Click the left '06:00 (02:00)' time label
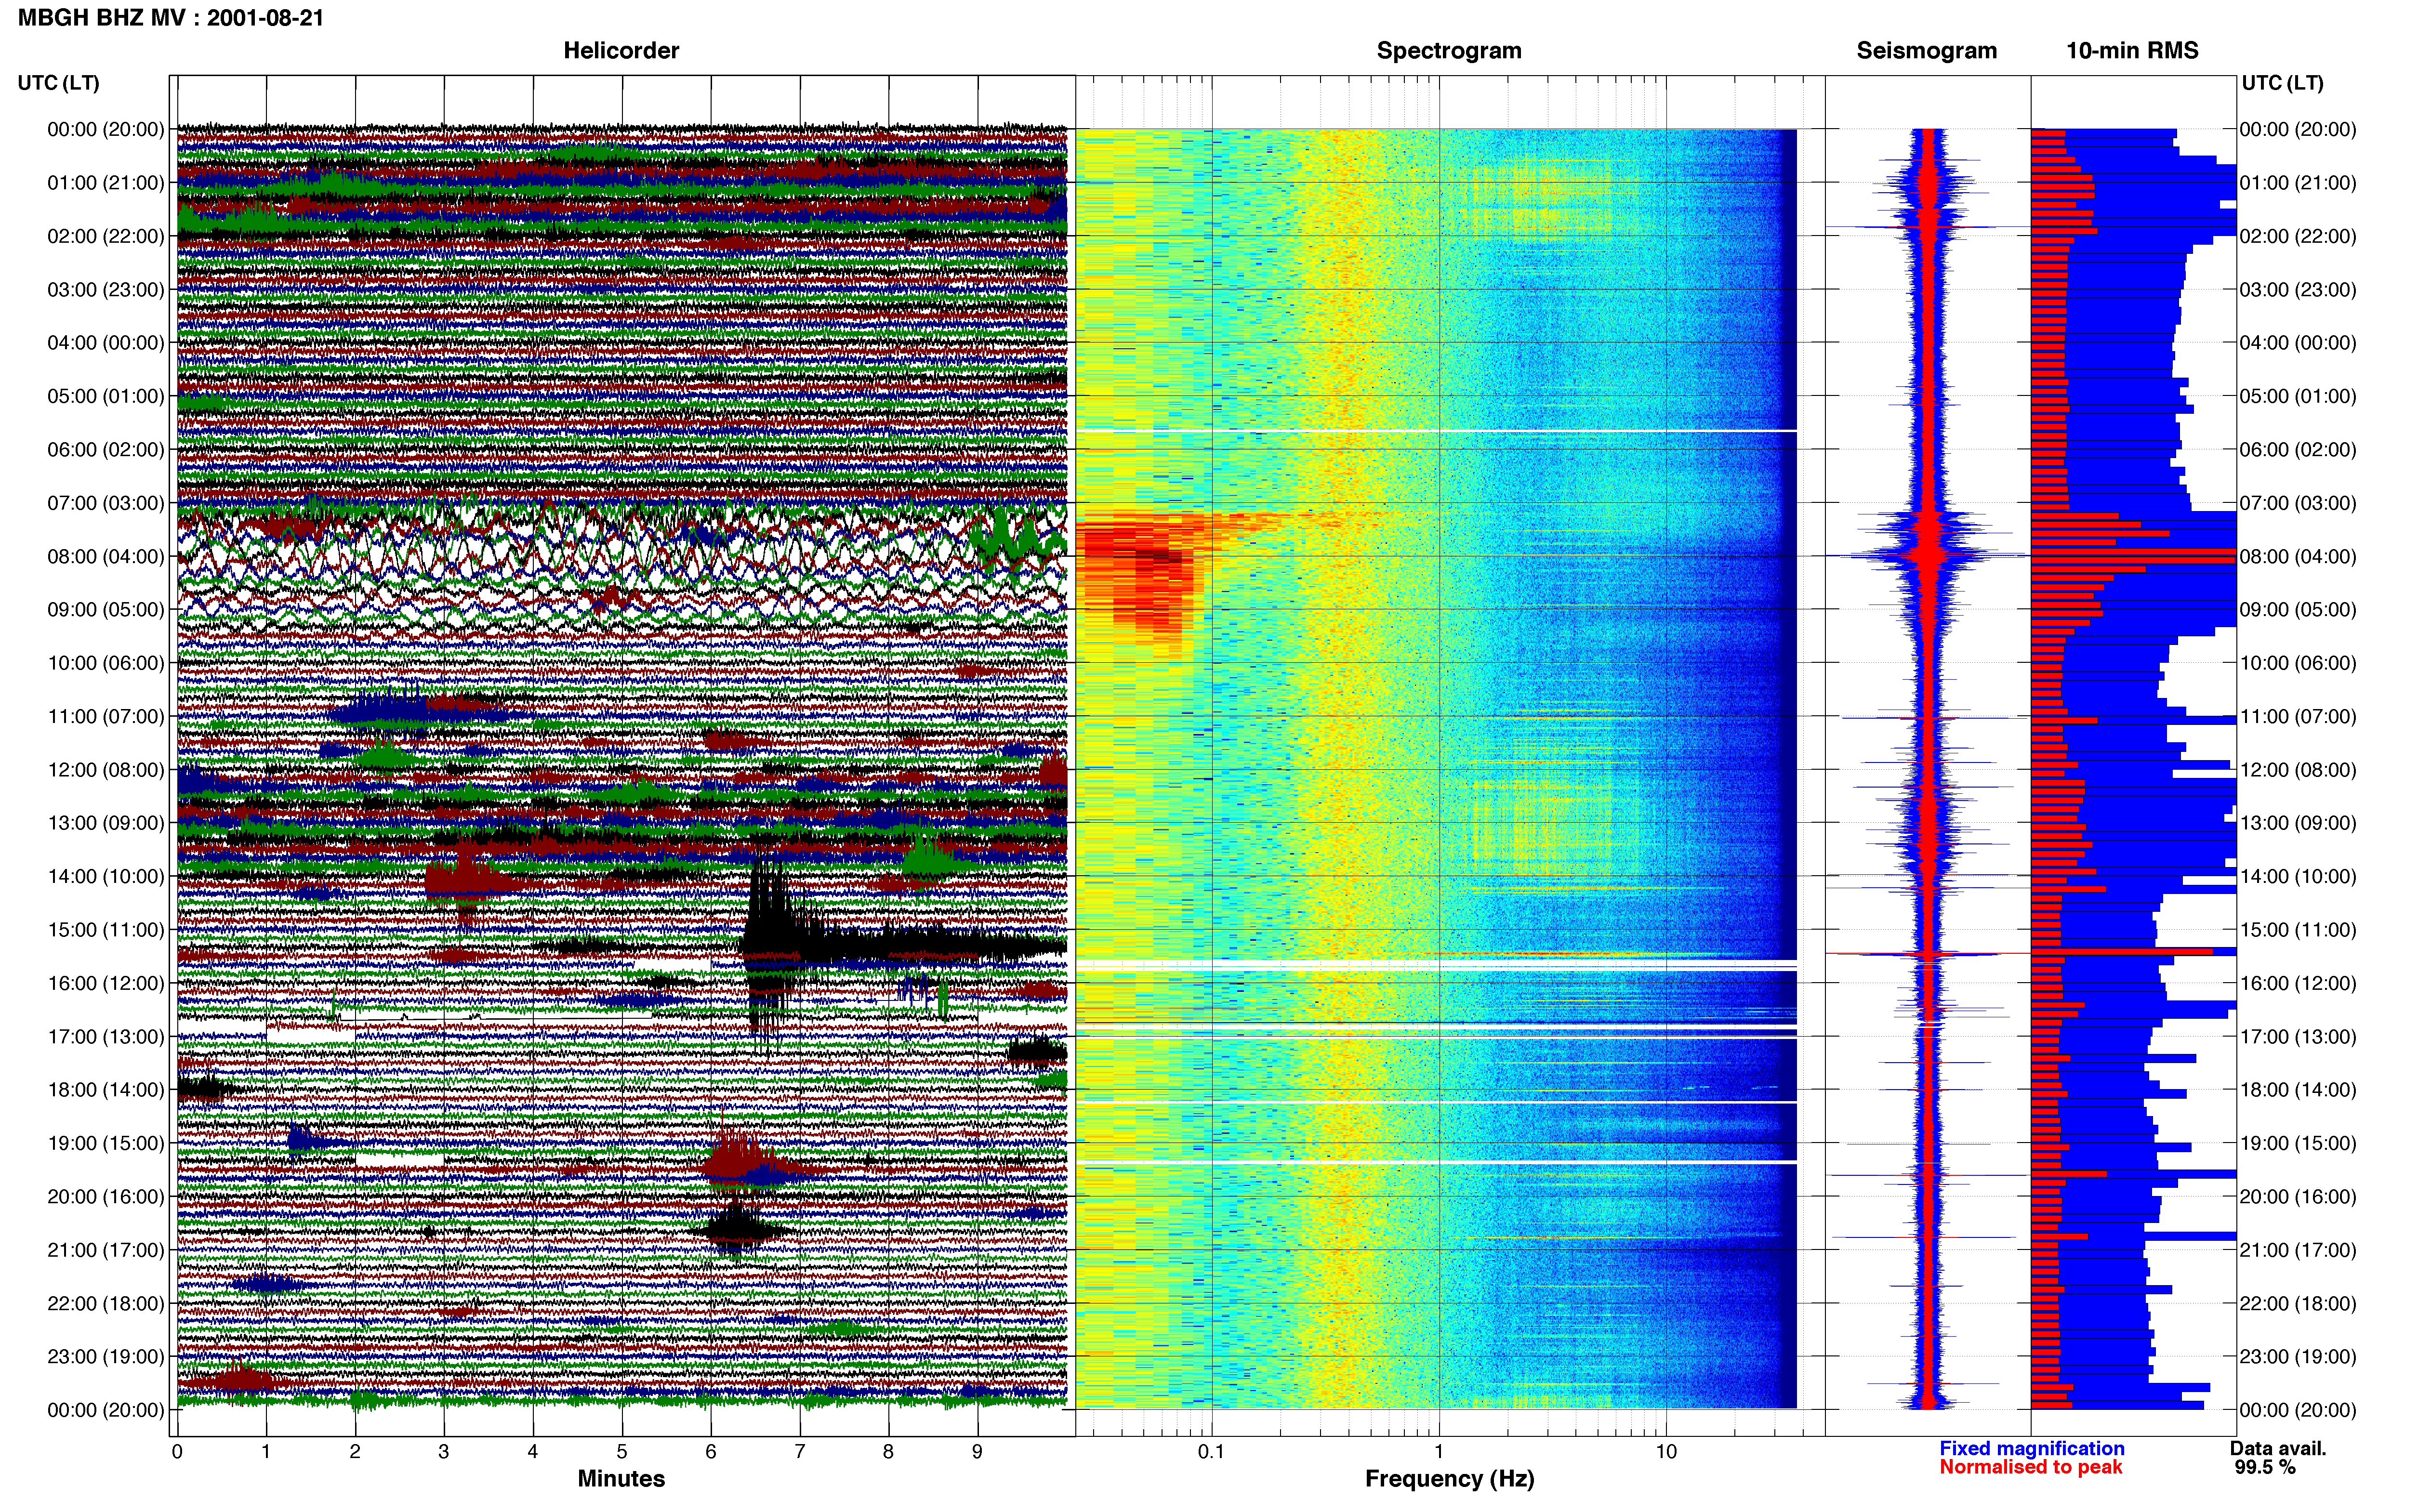Image resolution: width=2418 pixels, height=1512 pixels. coord(106,449)
